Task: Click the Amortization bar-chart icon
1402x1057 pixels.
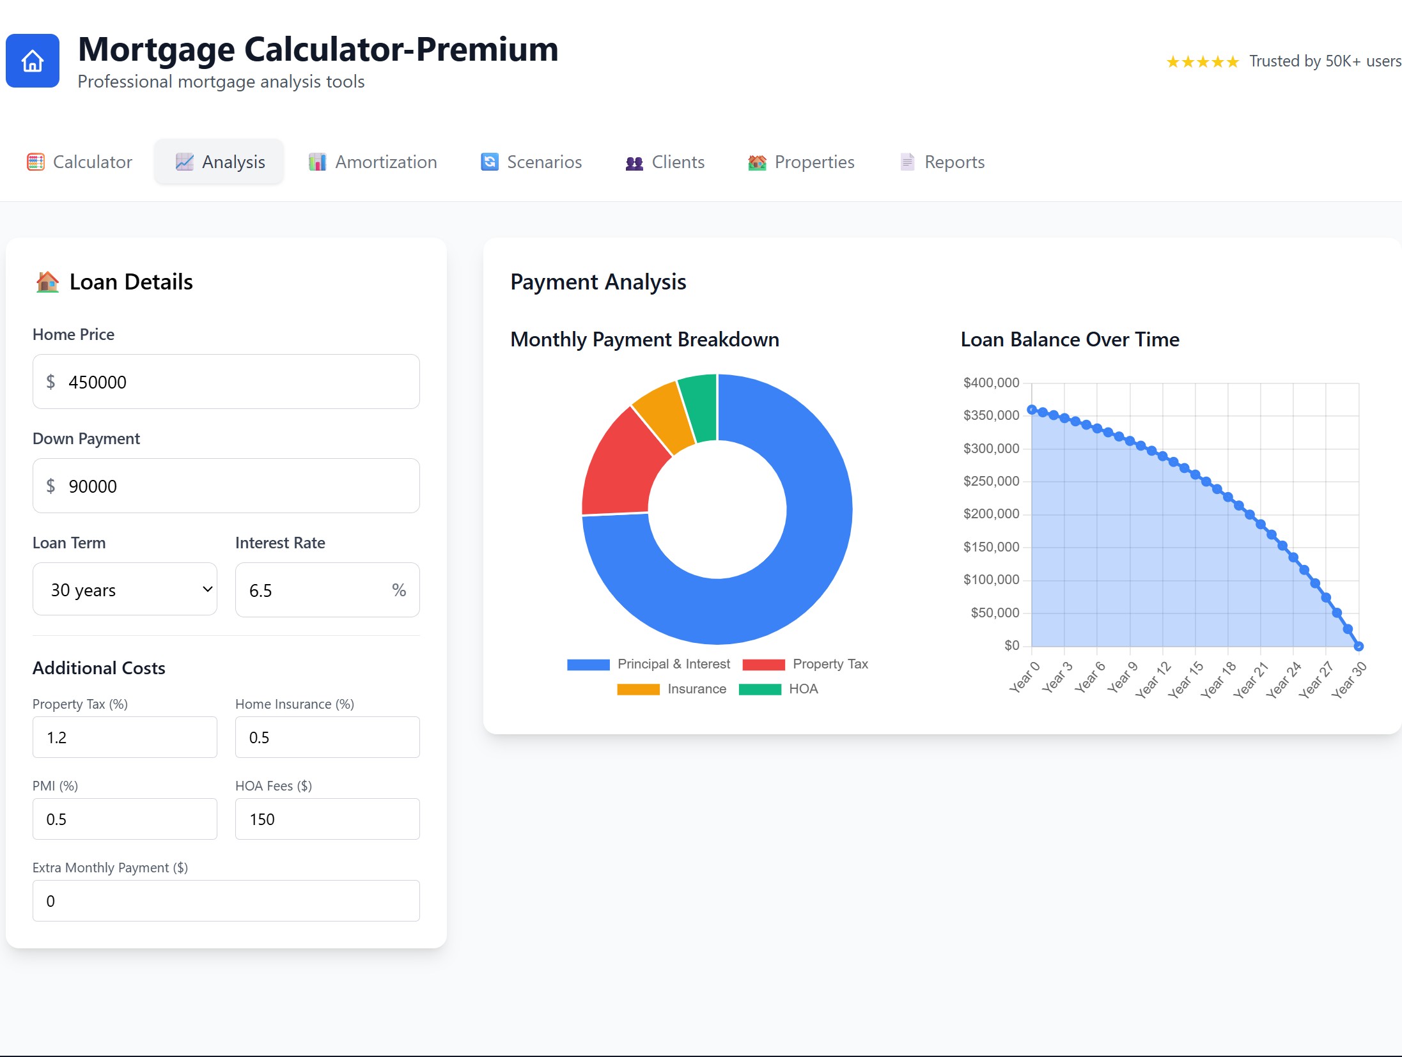Action: coord(318,162)
